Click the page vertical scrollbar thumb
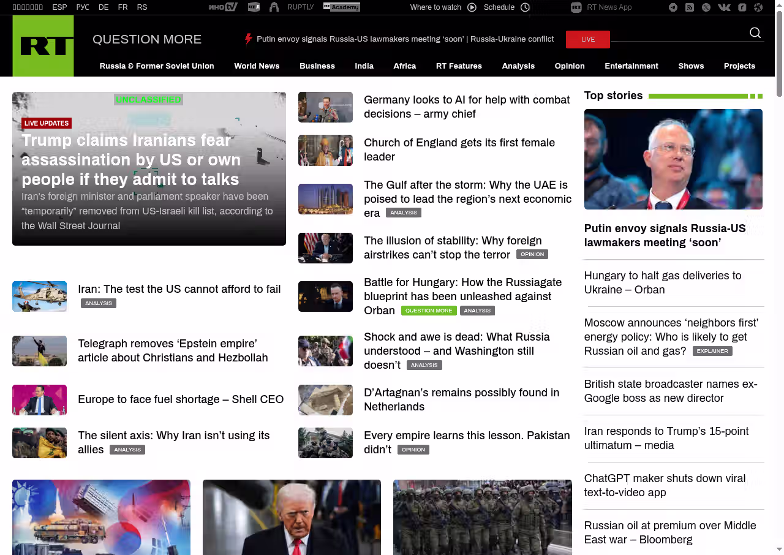 tap(779, 55)
